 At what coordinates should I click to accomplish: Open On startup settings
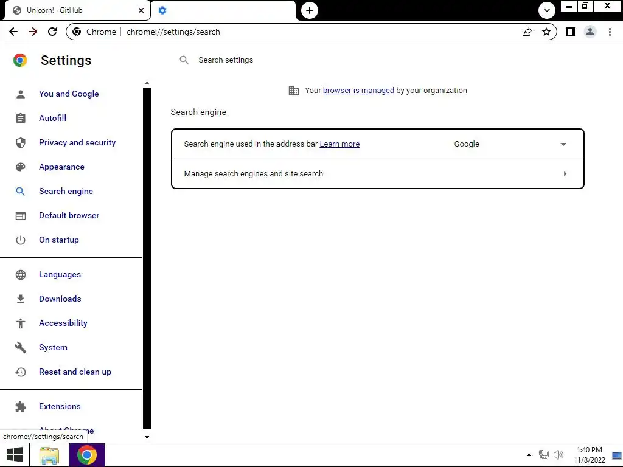tap(59, 240)
